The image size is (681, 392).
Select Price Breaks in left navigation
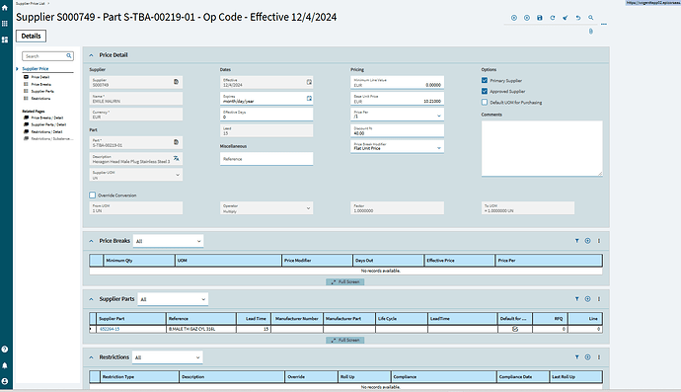[x=40, y=84]
